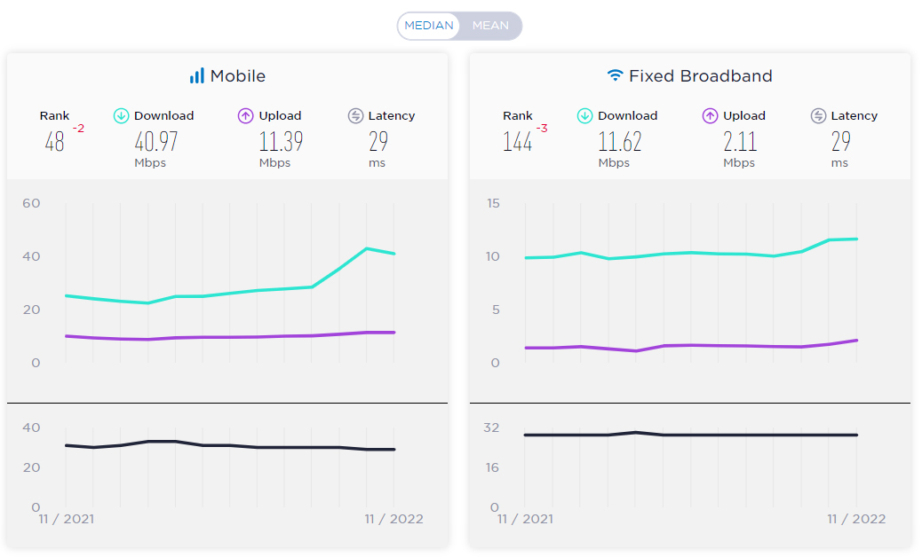Click the Fixed Broadband download value 11.62
922x557 pixels.
pos(620,141)
